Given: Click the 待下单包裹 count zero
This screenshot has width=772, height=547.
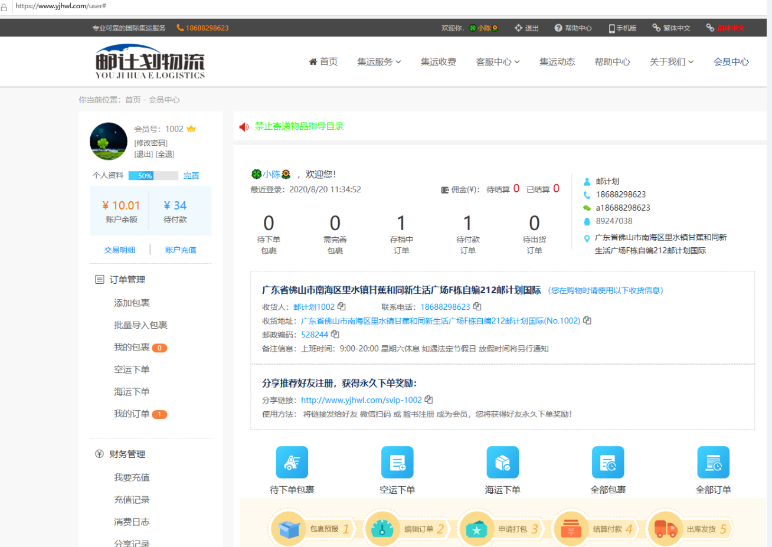Looking at the screenshot, I should [269, 223].
